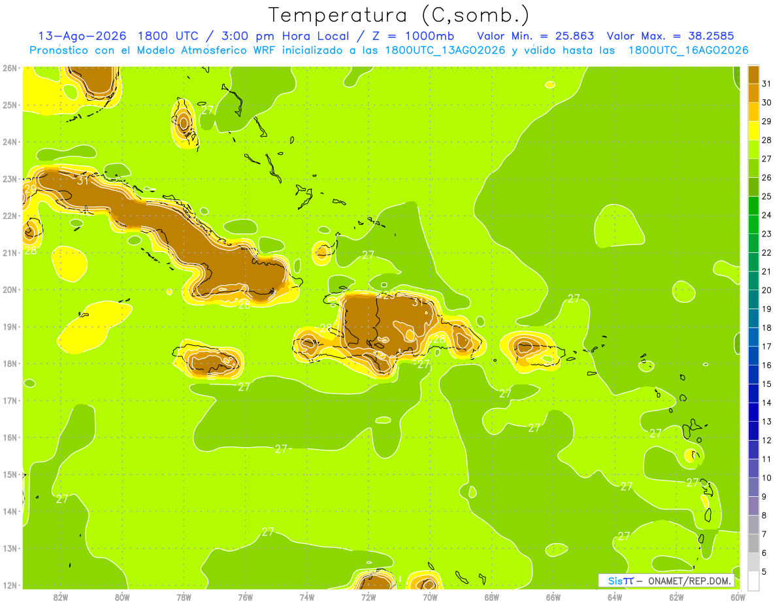Click the 68W longitude label
The width and height of the screenshot is (784, 606).
point(492,597)
